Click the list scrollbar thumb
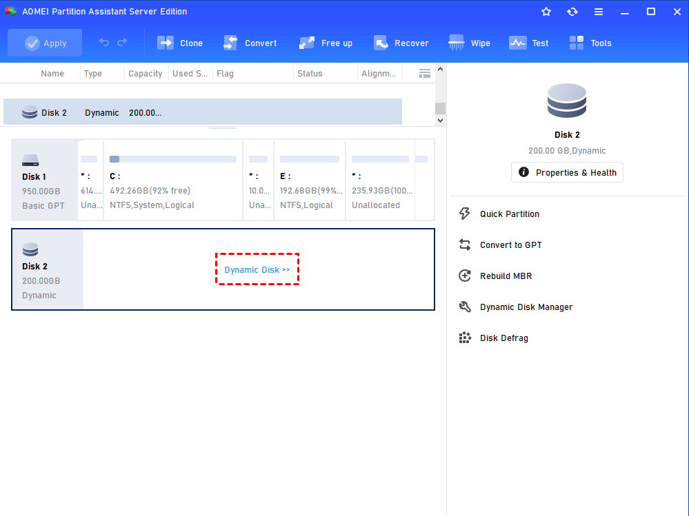Screen dimensions: 689x516 [x=440, y=108]
